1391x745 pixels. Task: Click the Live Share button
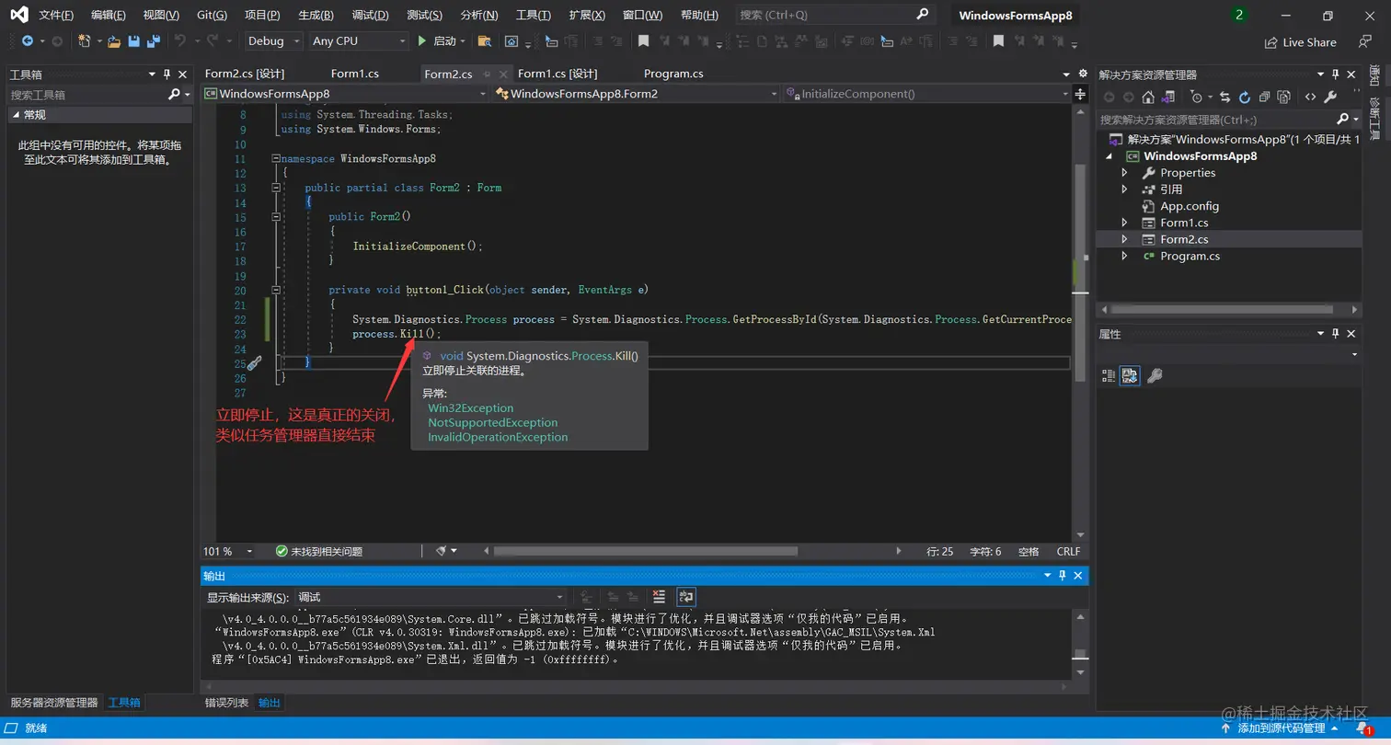1301,42
